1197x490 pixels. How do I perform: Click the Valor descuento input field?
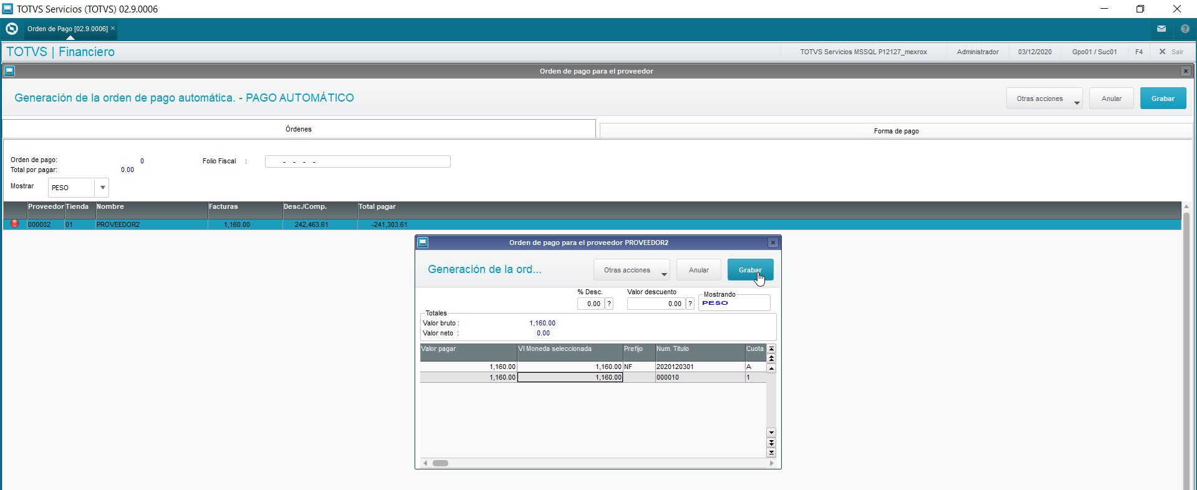pos(656,304)
